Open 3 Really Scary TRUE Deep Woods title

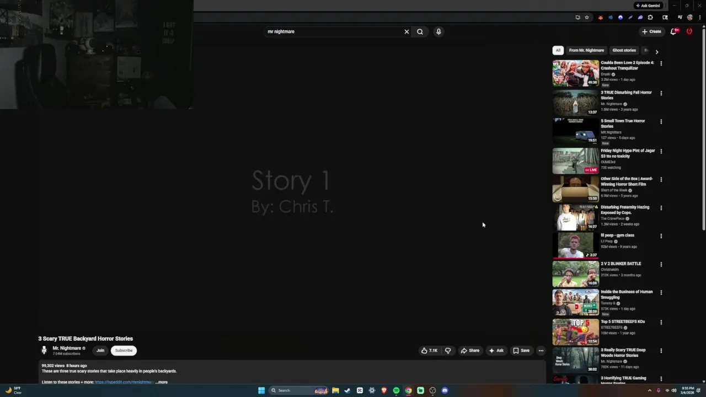coord(623,352)
